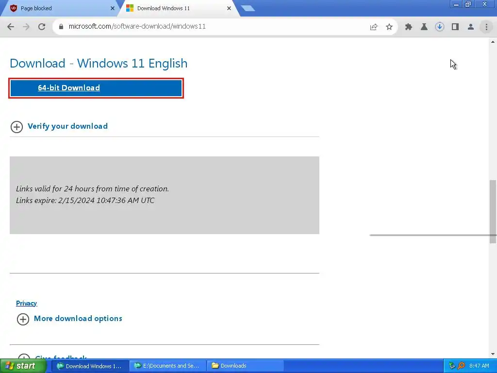Close the Download Windows 11 tab

[x=229, y=9]
